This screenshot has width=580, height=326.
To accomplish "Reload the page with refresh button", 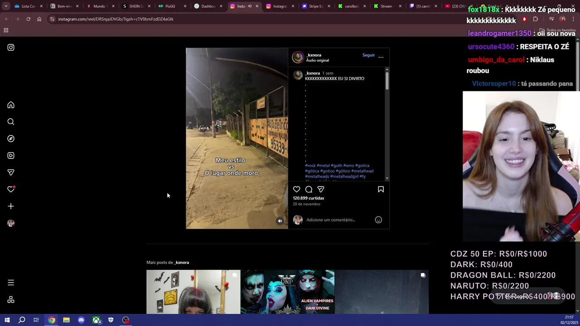I will click(x=28, y=19).
